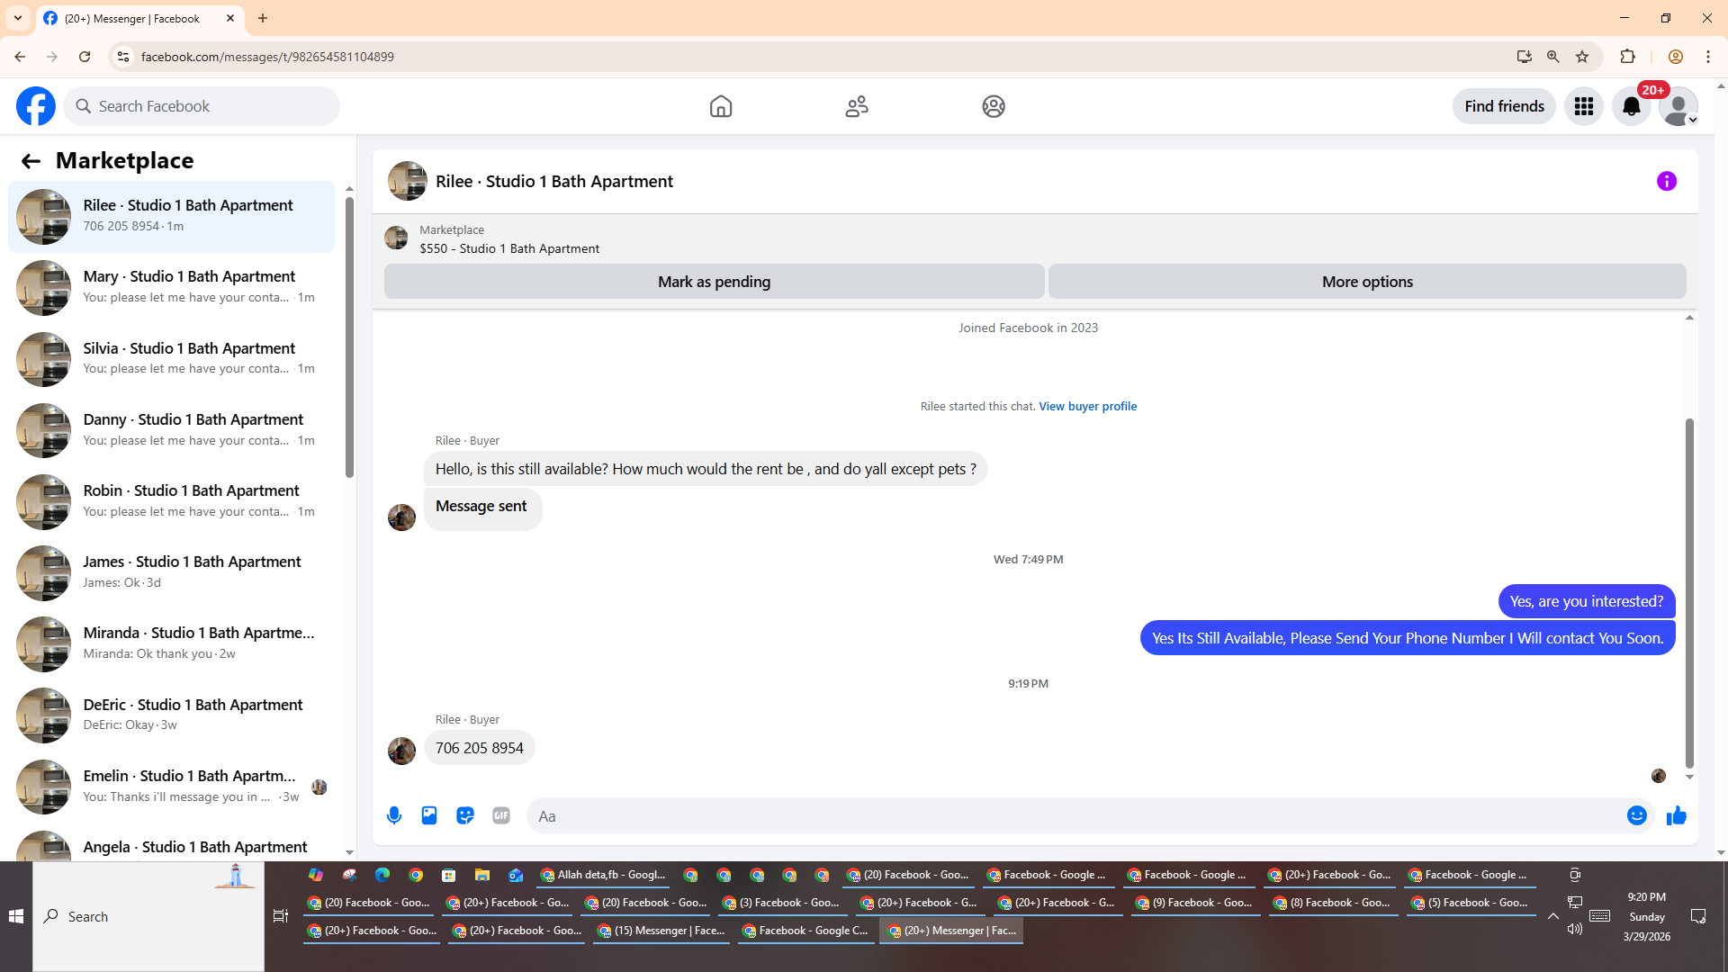
Task: Open the account profile menu
Action: pyautogui.click(x=1678, y=106)
